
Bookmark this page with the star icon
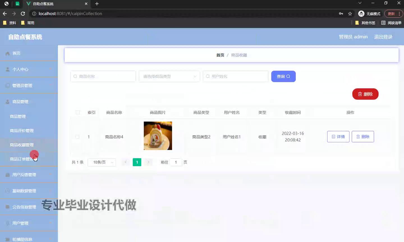click(350, 14)
